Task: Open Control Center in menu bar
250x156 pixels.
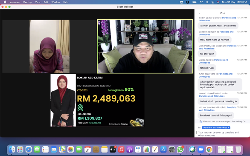Action: point(213,2)
